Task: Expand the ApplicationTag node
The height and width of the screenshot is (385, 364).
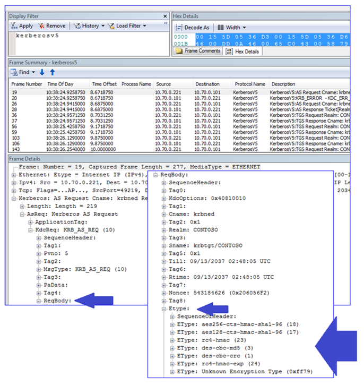Action: 30,222
